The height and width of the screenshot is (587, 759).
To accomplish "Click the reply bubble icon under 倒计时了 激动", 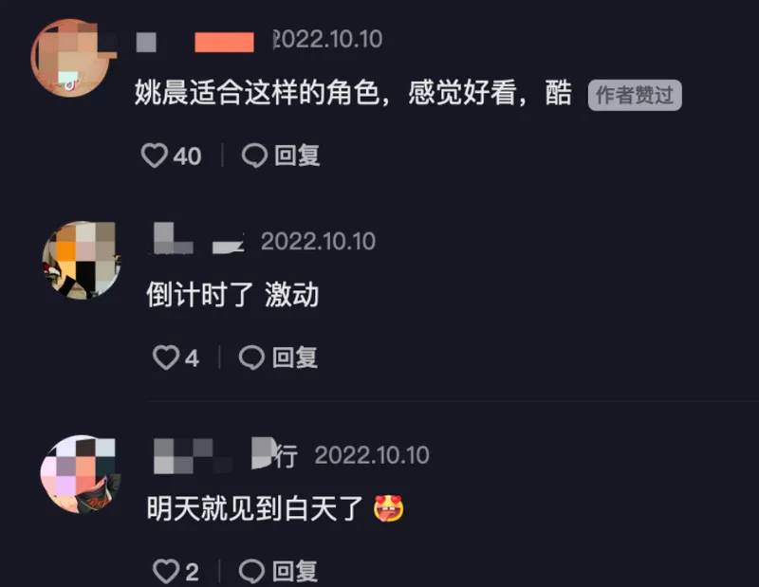I will pyautogui.click(x=251, y=358).
